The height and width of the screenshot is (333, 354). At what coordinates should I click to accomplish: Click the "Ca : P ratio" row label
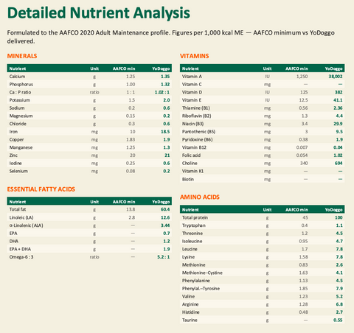point(20,92)
